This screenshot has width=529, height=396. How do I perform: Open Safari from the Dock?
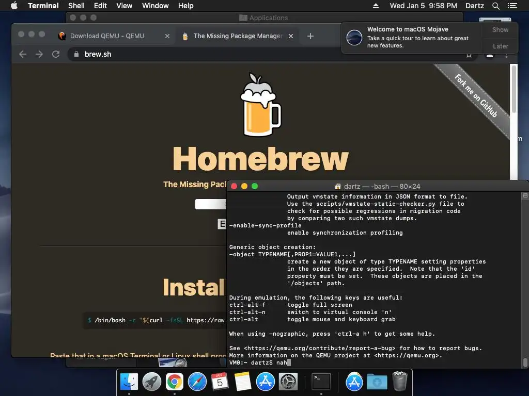pos(197,382)
